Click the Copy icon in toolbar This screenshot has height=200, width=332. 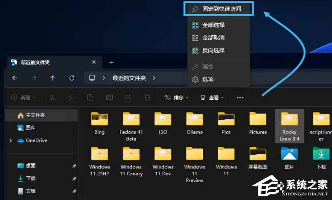71,97
